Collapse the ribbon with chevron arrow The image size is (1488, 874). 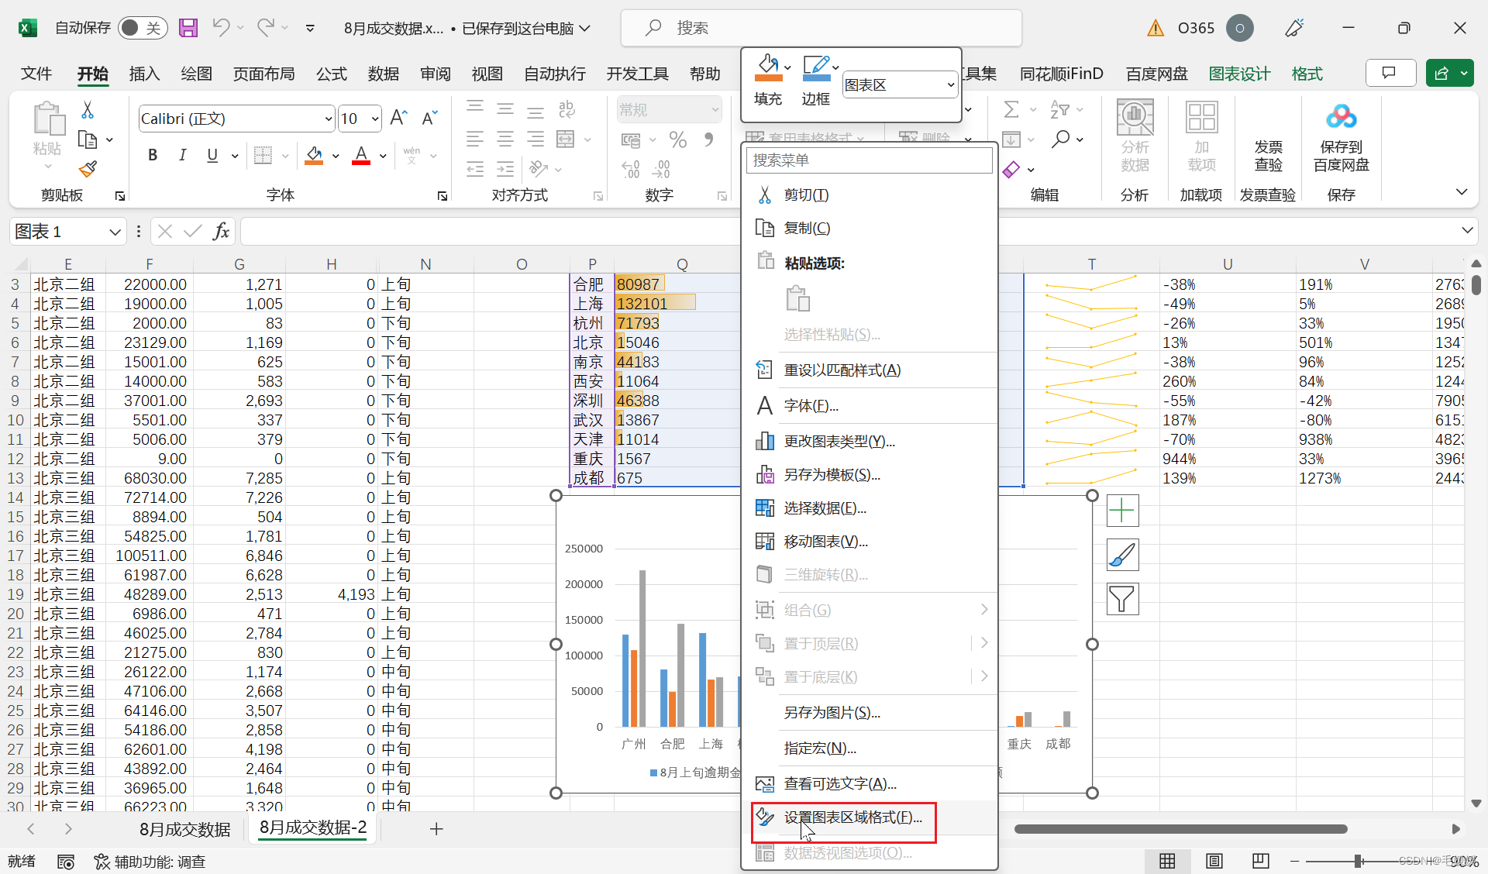pos(1462,191)
